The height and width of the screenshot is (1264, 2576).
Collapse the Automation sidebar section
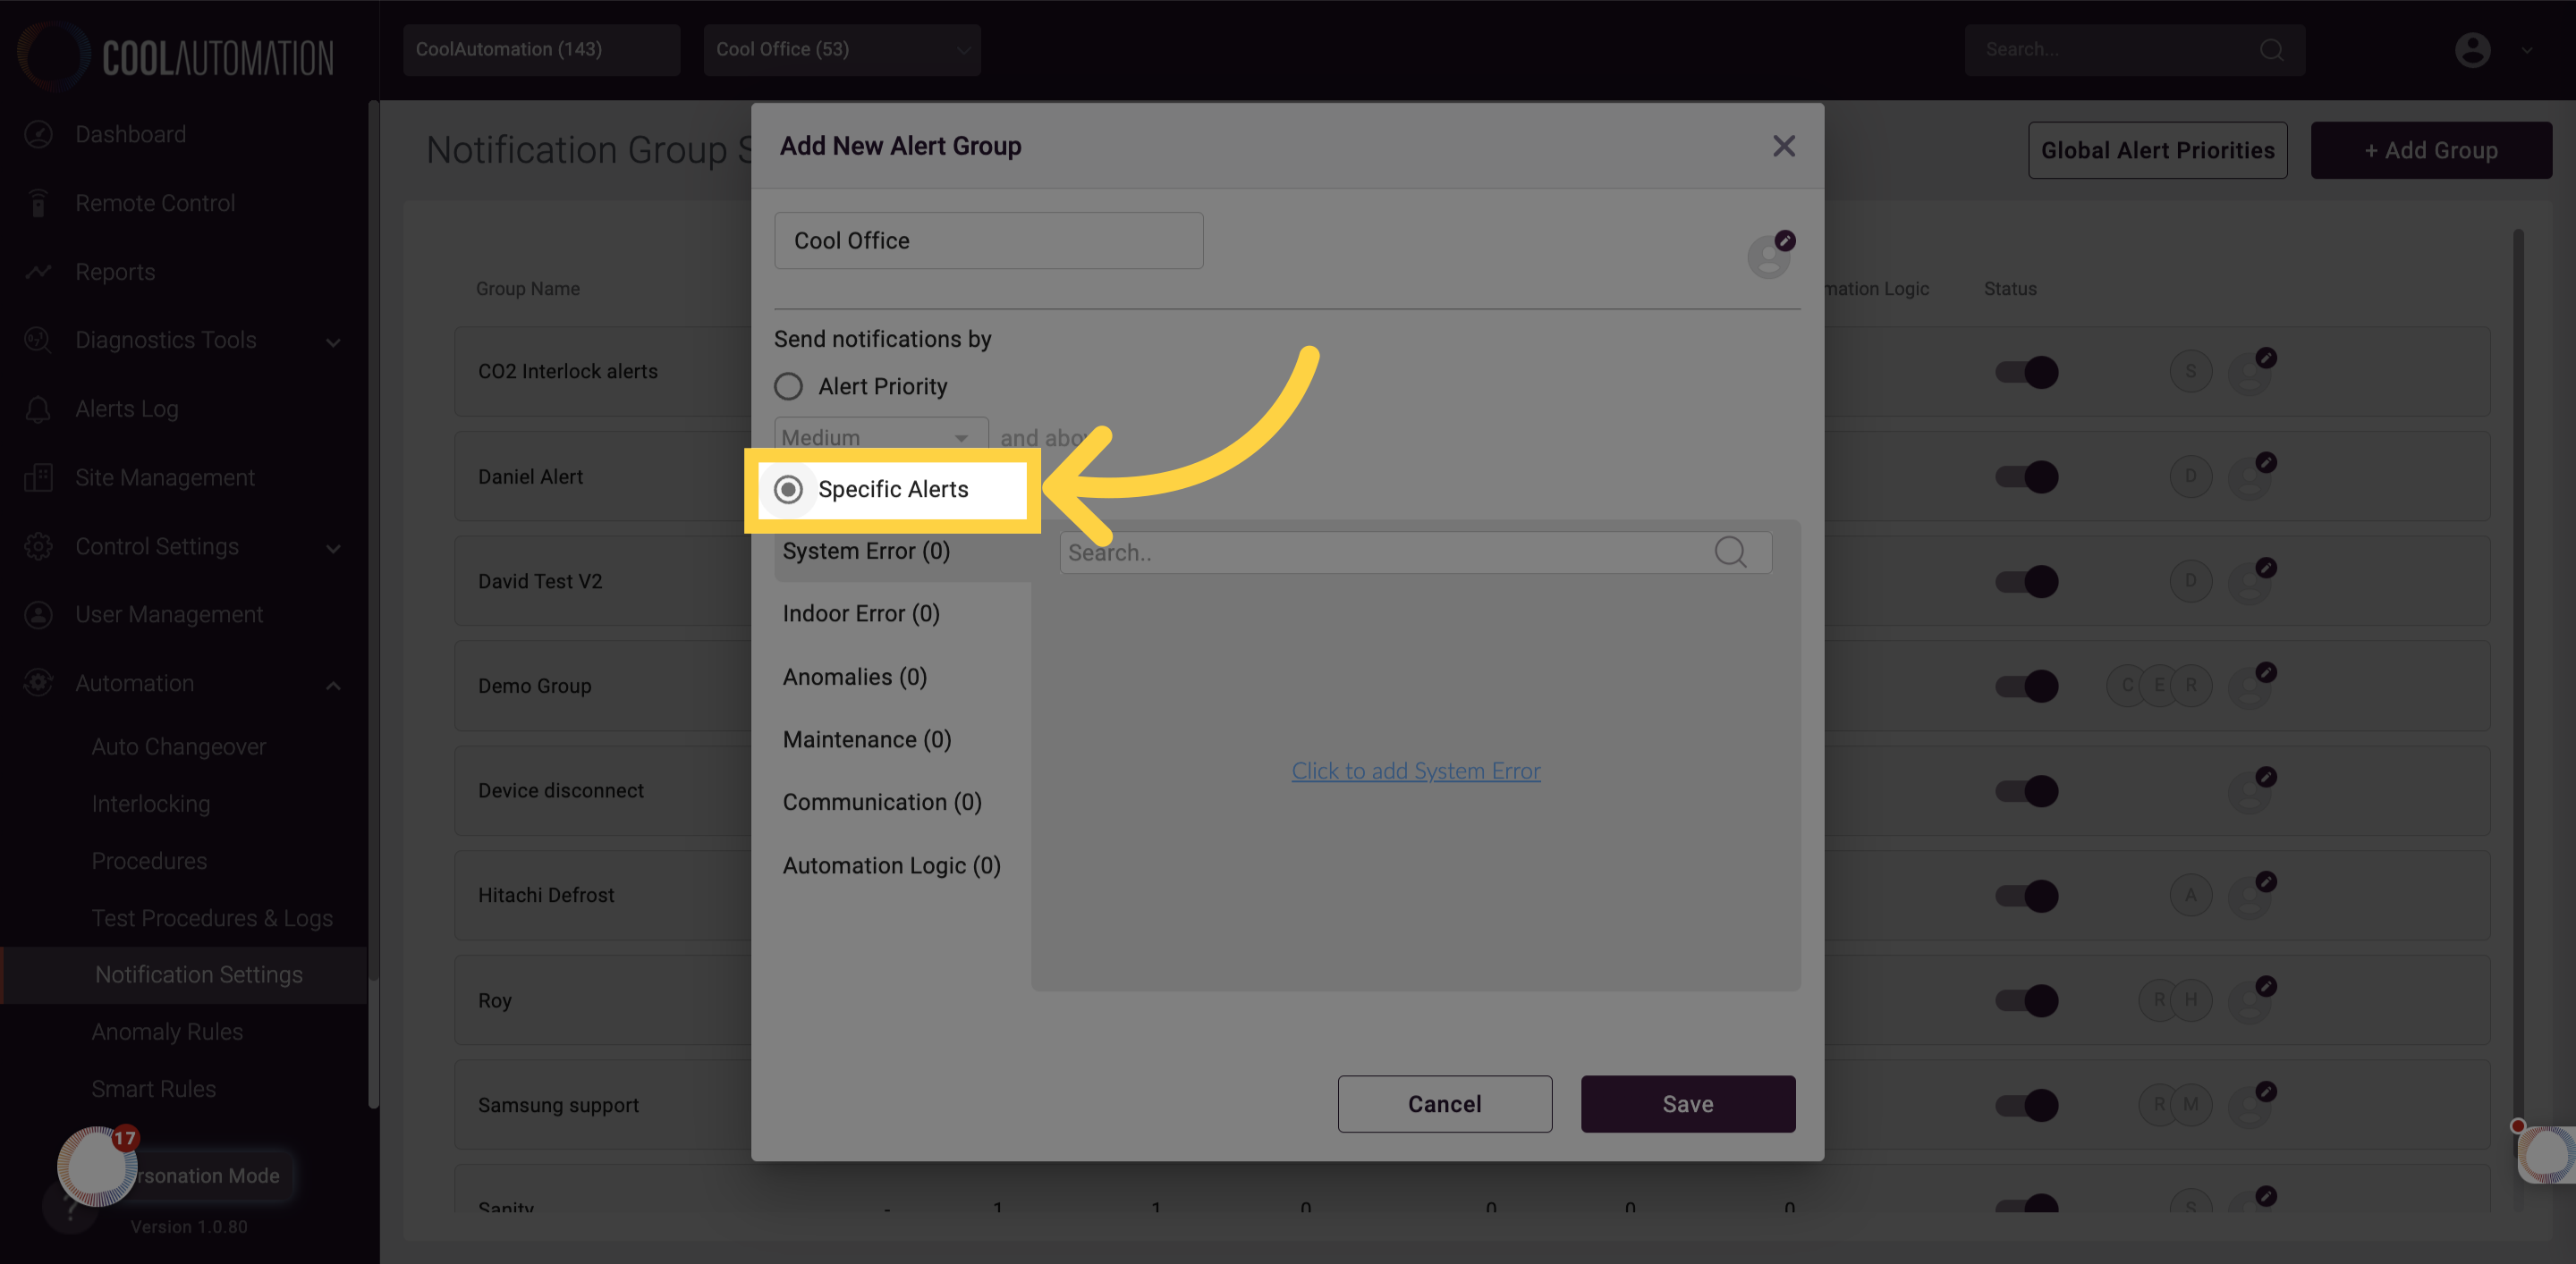[333, 685]
